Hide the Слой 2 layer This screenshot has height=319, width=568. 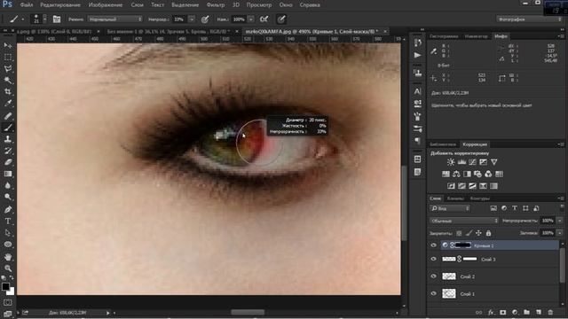pos(434,276)
